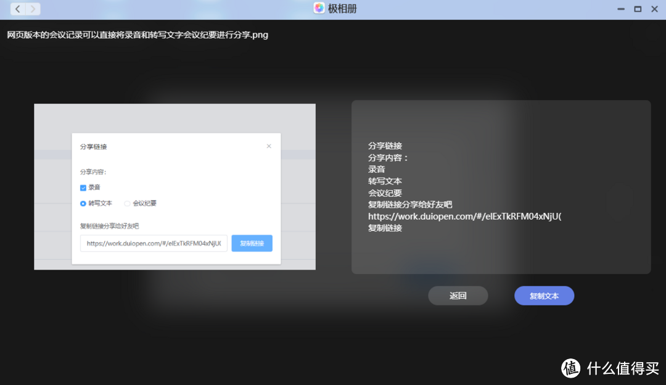Viewport: 666px width, 385px height.
Task: Click the extracted text panel on the right
Action: 501,187
